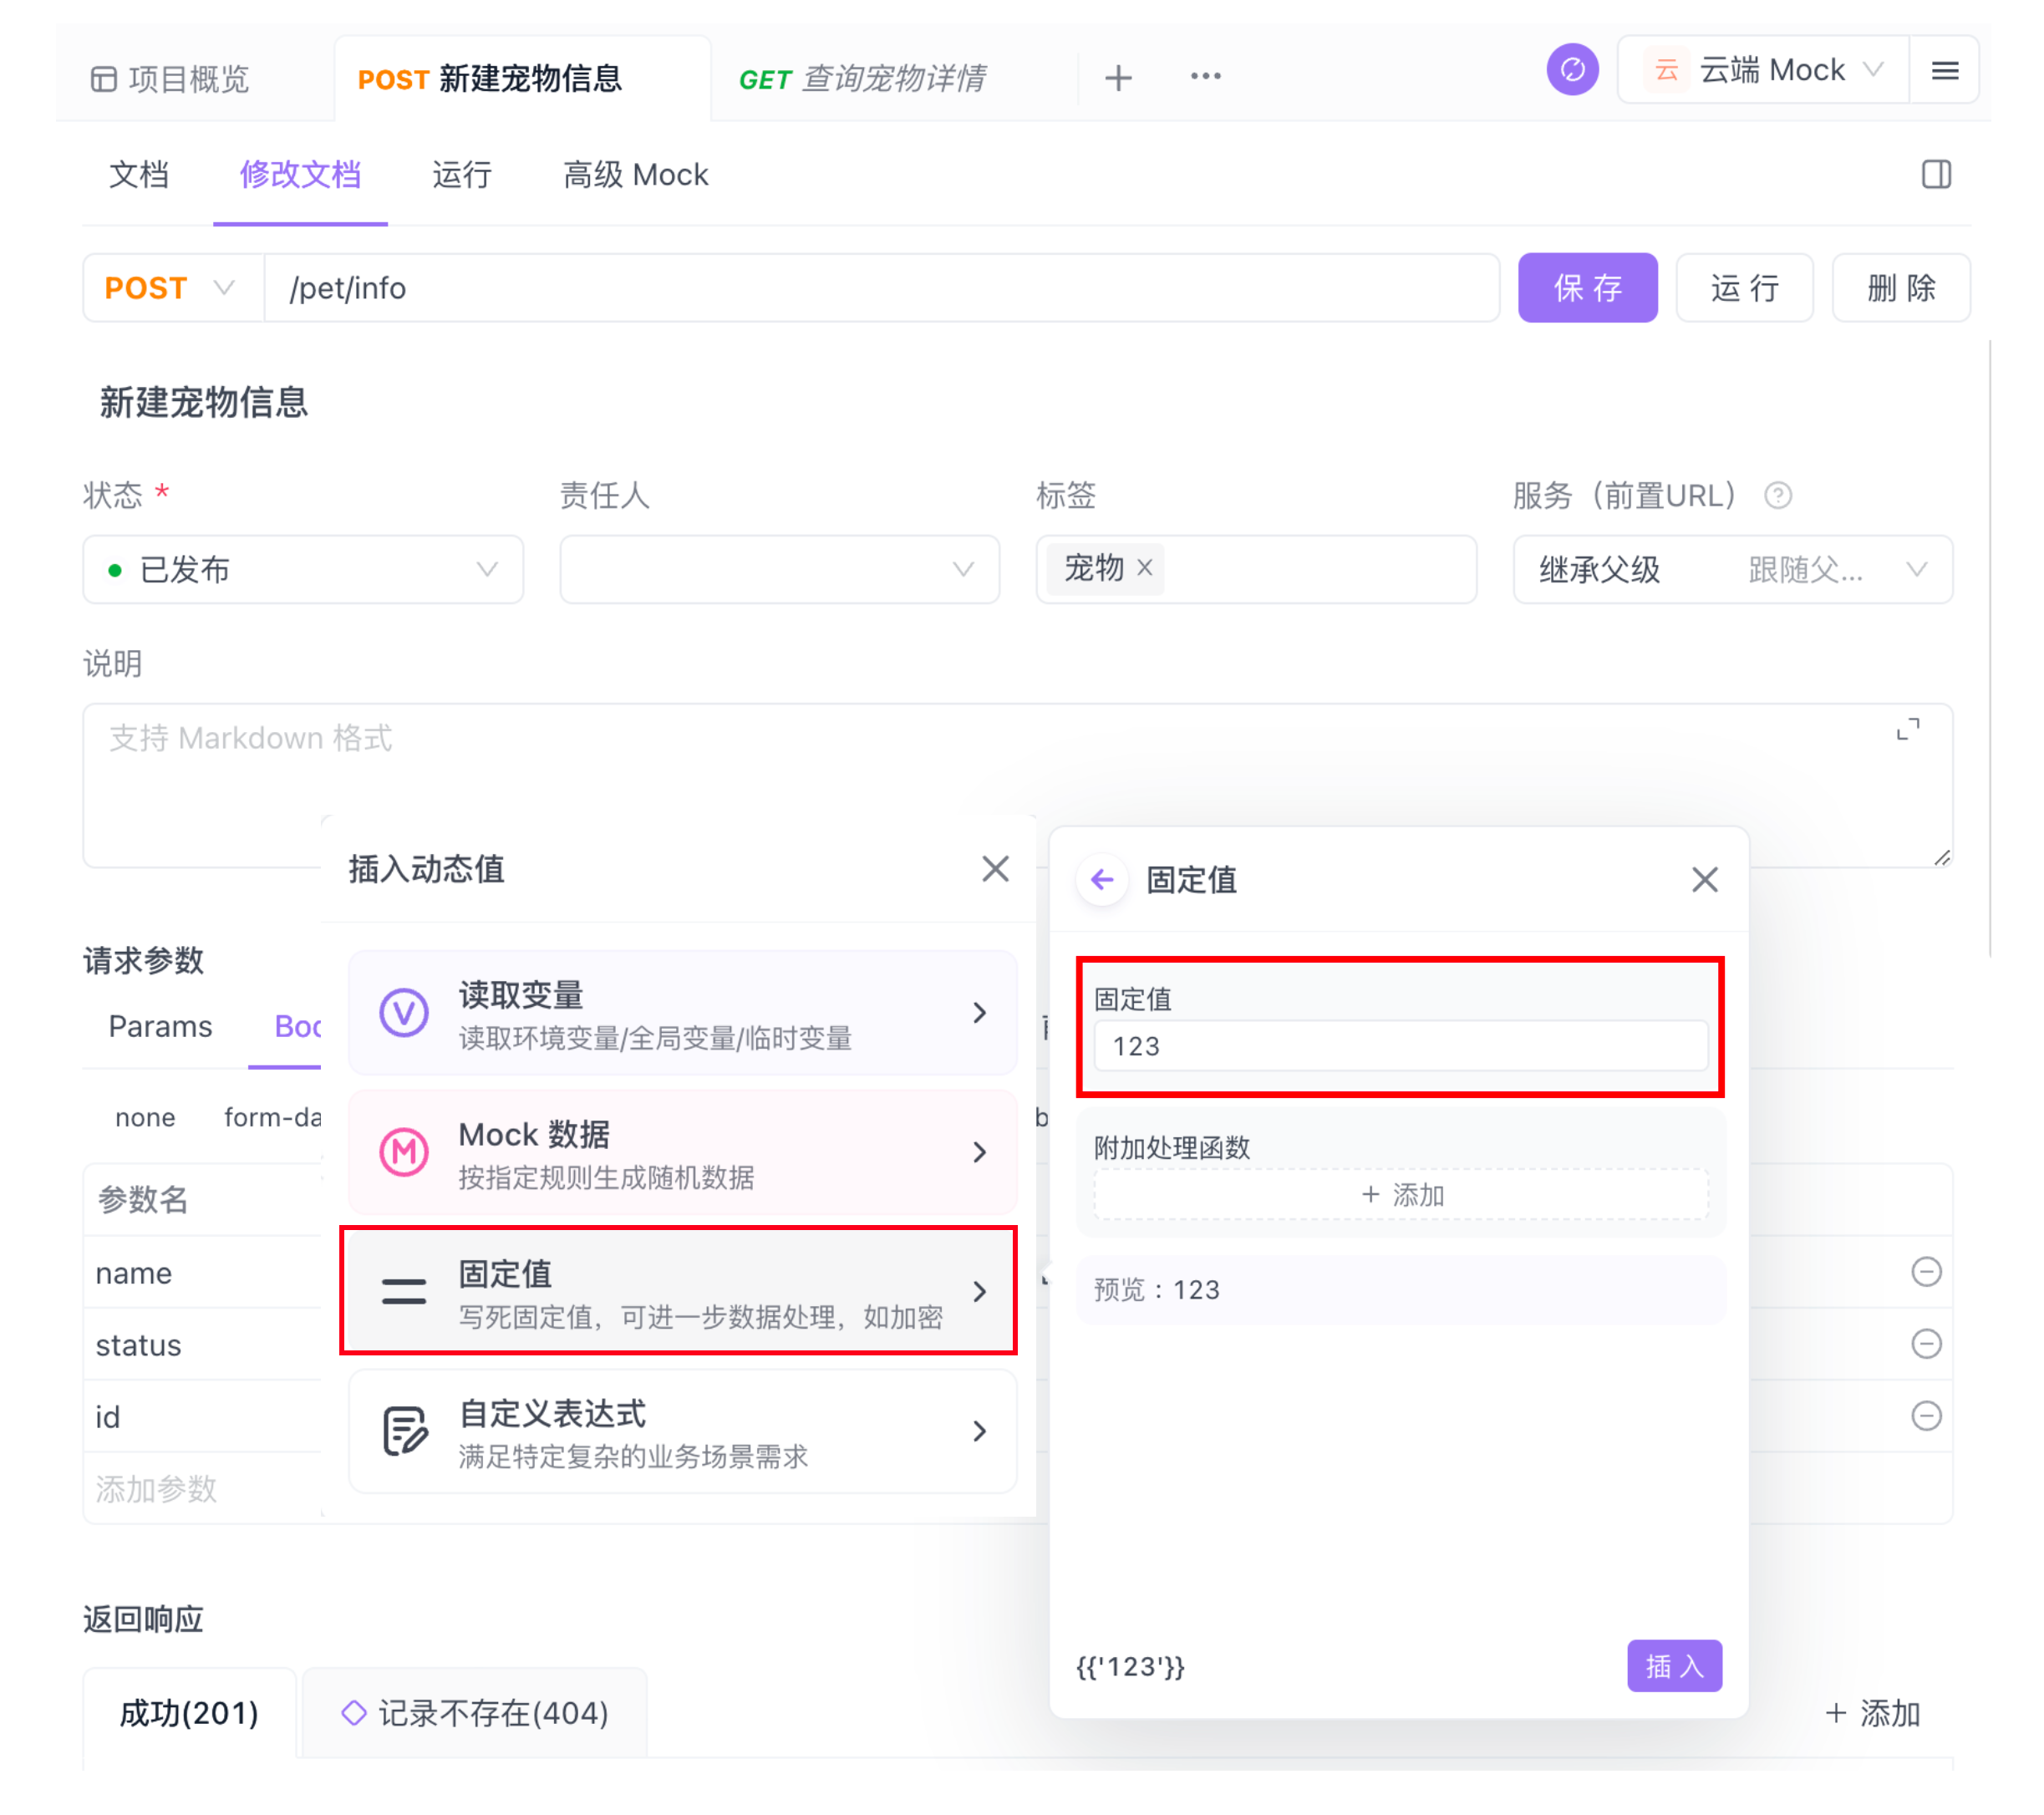Open the tab overflow ellipsis menu
The width and height of the screenshot is (2044, 1815).
pos(1205,77)
